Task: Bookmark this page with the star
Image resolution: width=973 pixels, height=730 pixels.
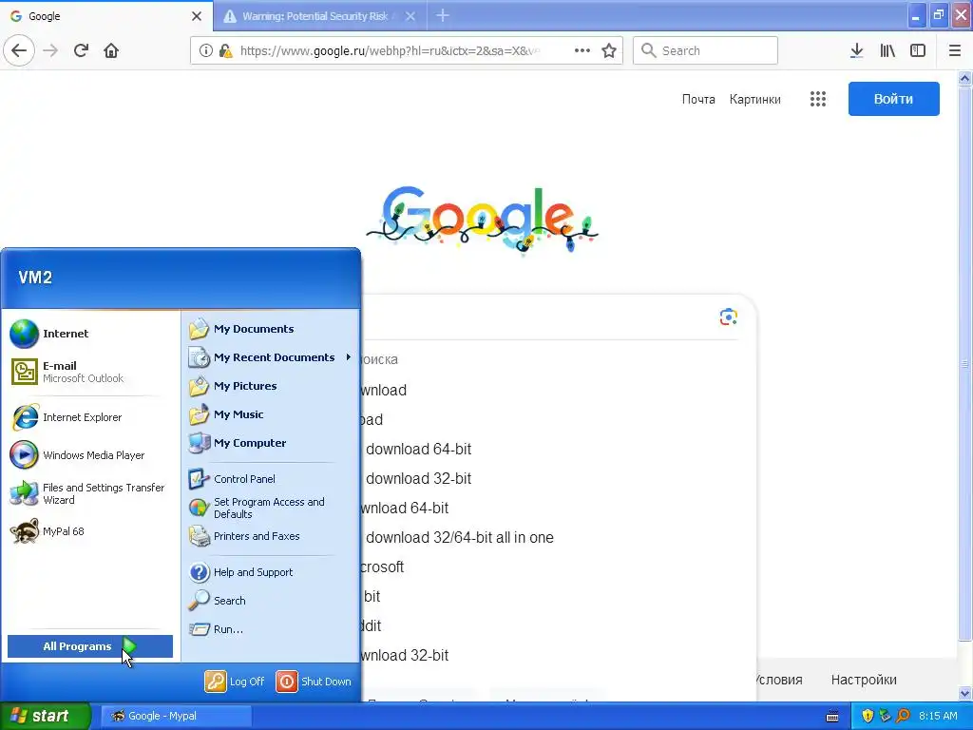Action: (x=609, y=50)
